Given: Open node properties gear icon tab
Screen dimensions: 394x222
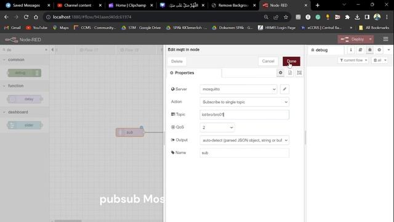Looking at the screenshot, I should click(281, 73).
